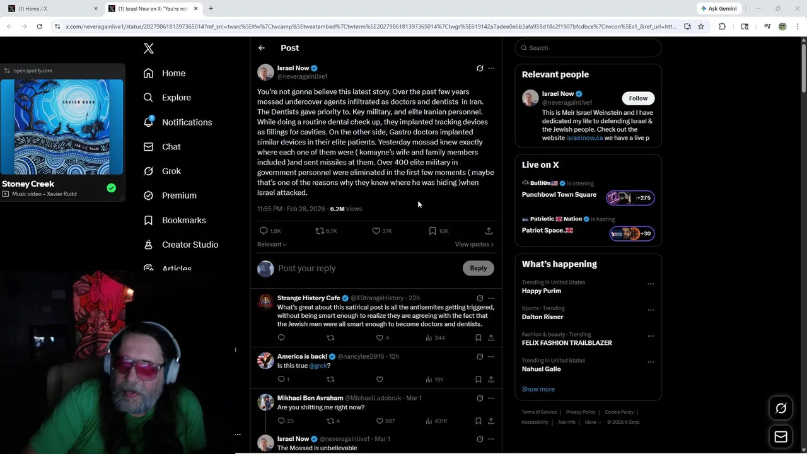The width and height of the screenshot is (807, 454).
Task: Click the X logo in sidebar
Action: [148, 49]
